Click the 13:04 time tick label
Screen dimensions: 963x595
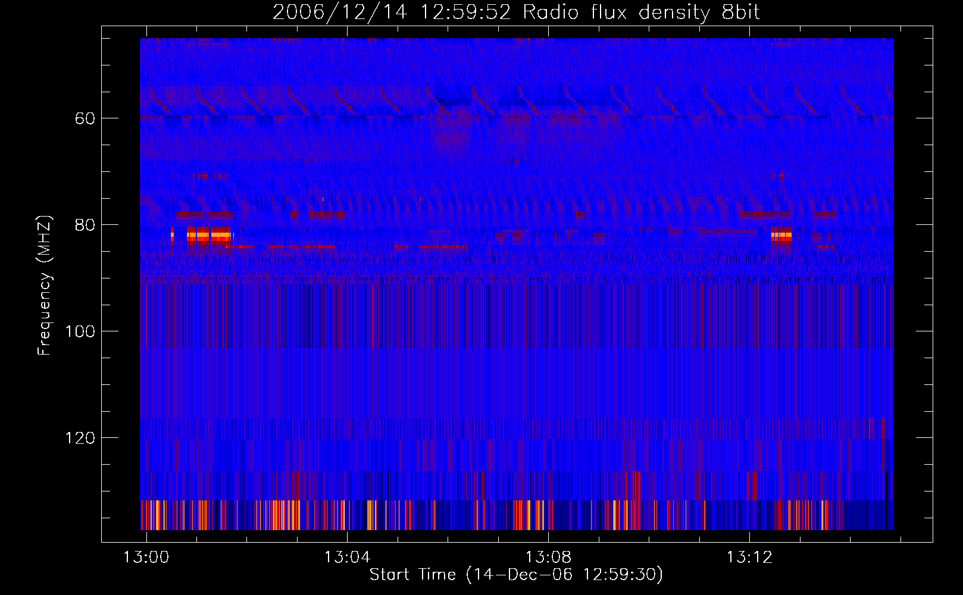coord(347,557)
